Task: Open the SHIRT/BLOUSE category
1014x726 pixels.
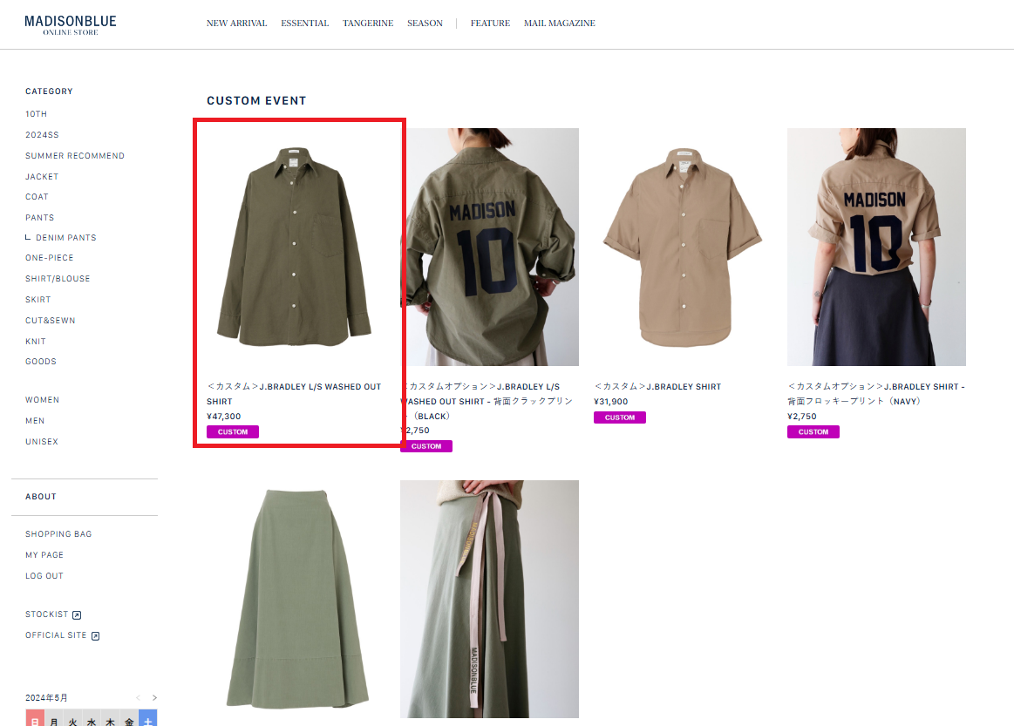Action: click(58, 279)
